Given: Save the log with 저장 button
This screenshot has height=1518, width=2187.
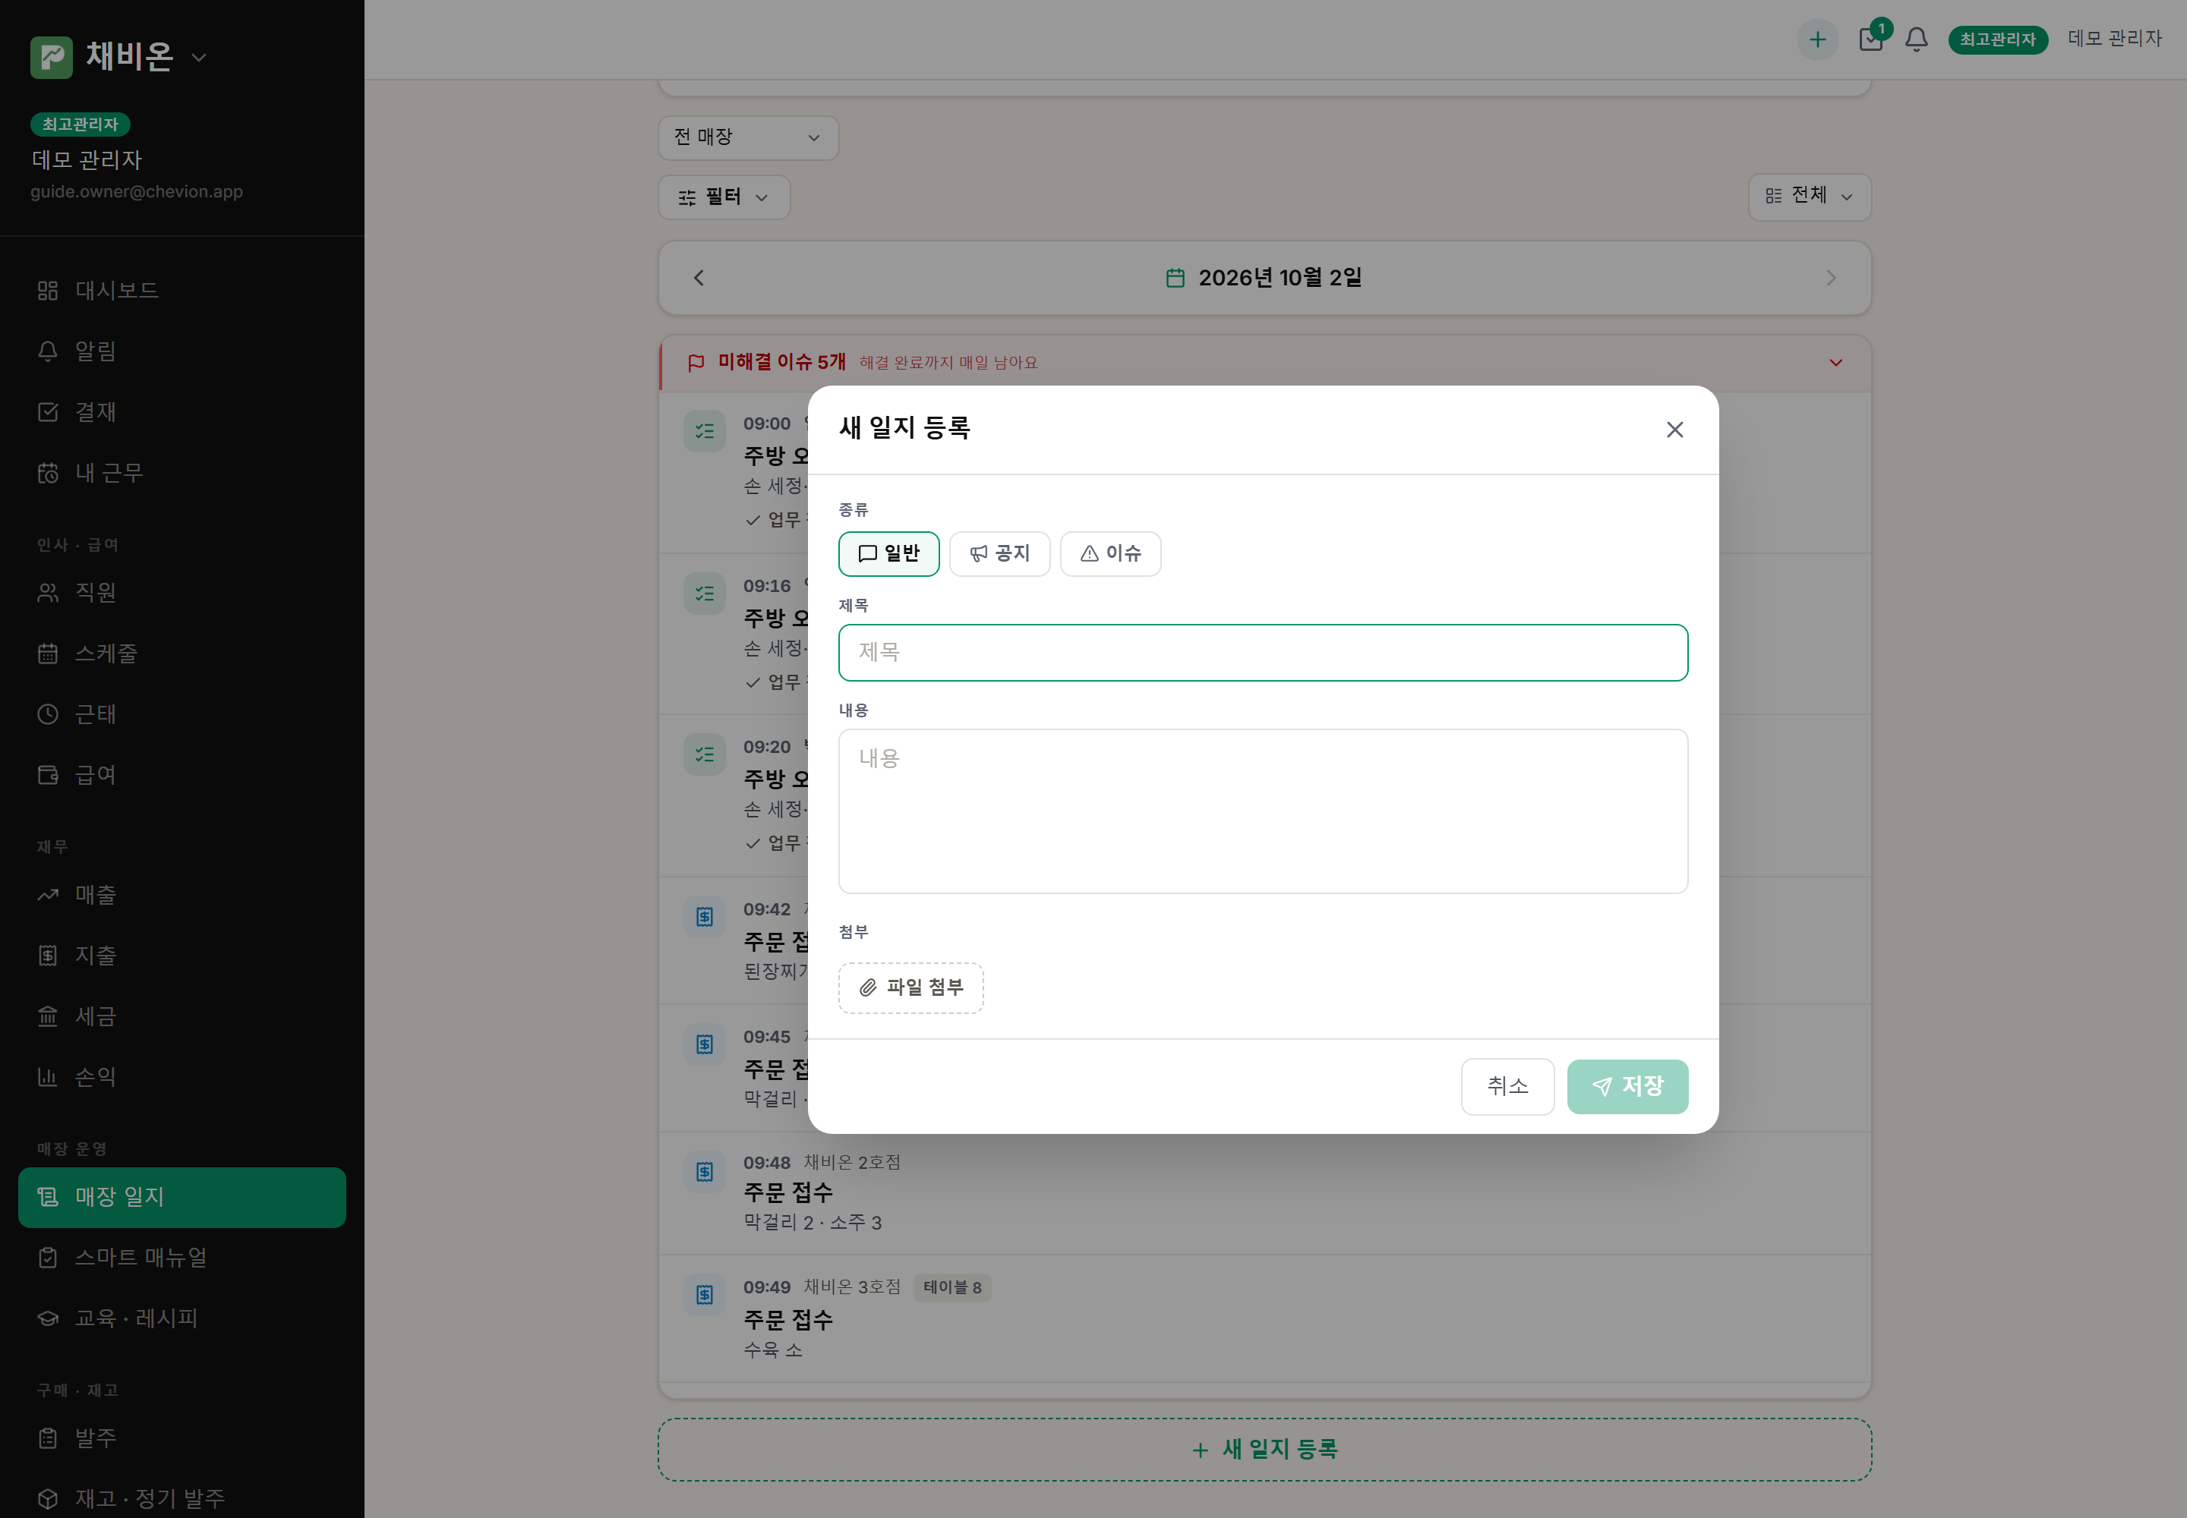Looking at the screenshot, I should 1627,1086.
